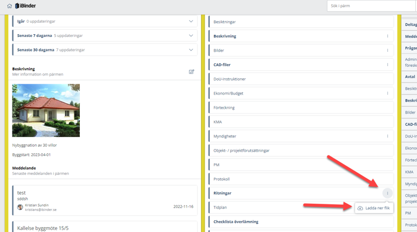This screenshot has width=417, height=232.
Task: Click the 'Byggstart: 2023-04-01' text
Action: (x=31, y=155)
